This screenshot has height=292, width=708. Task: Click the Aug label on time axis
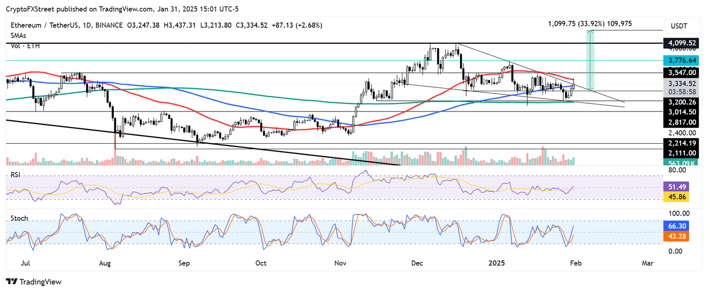[106, 263]
